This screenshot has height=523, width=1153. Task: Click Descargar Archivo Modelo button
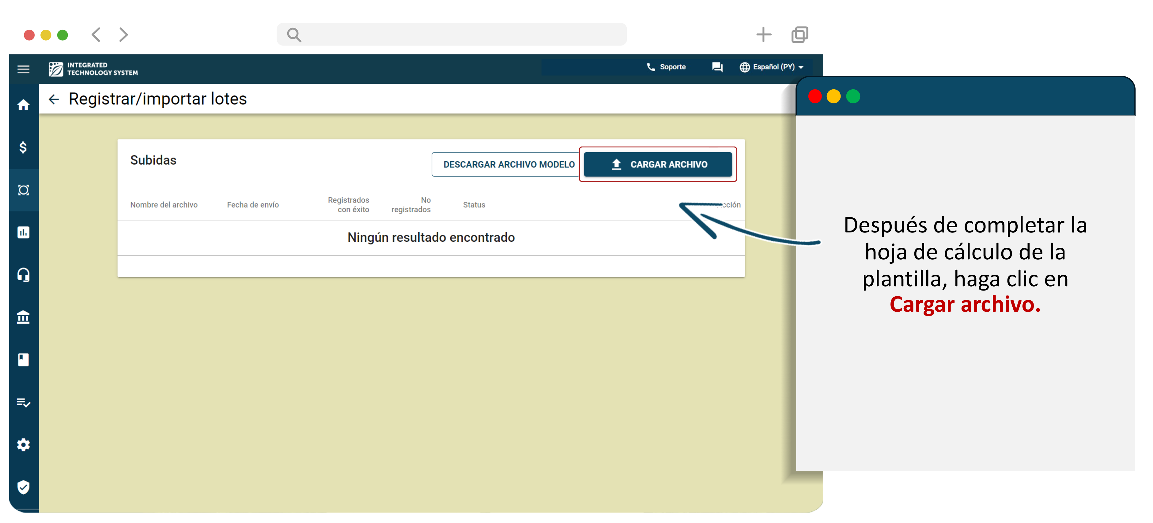[508, 165]
